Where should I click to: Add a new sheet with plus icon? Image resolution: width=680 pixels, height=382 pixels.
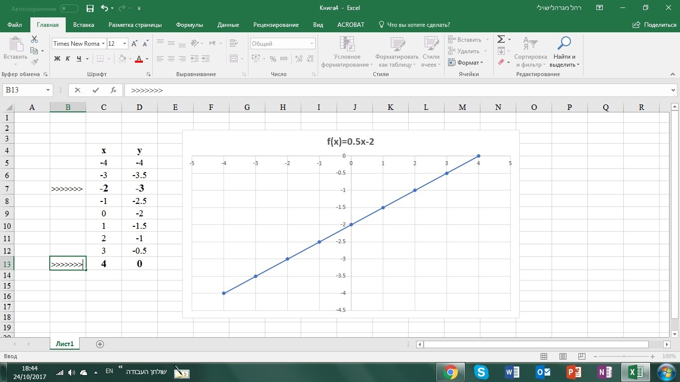[x=100, y=344]
